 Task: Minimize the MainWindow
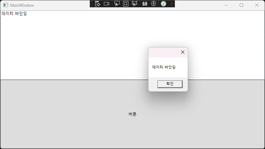pos(226,5)
